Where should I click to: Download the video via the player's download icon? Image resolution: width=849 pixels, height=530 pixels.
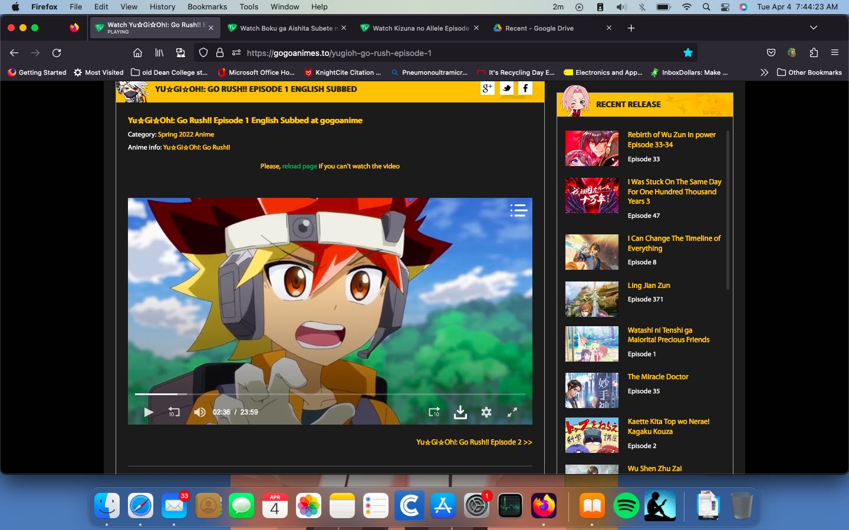click(460, 412)
